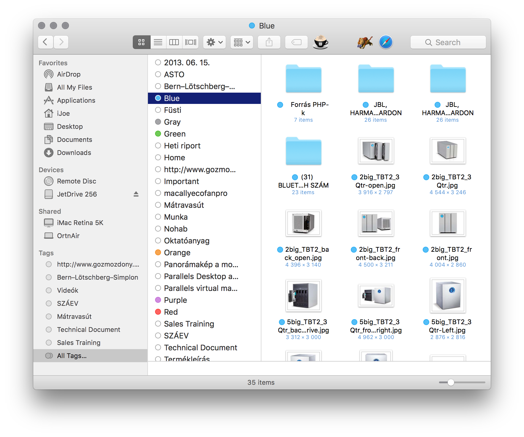Select JetDrive 256 device
The image size is (524, 437).
click(90, 194)
